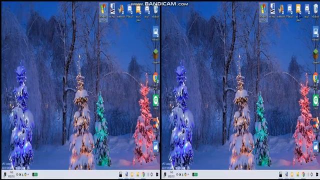The image size is (320, 180).
Task: Click green taskbar app button, right desktop copy
Action: tap(195, 174)
